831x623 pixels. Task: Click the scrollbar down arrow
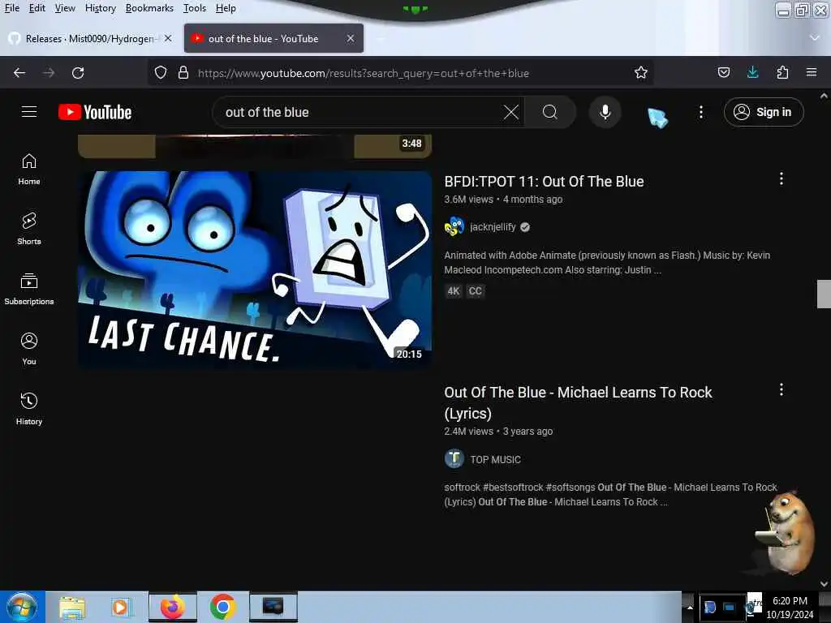tap(824, 584)
